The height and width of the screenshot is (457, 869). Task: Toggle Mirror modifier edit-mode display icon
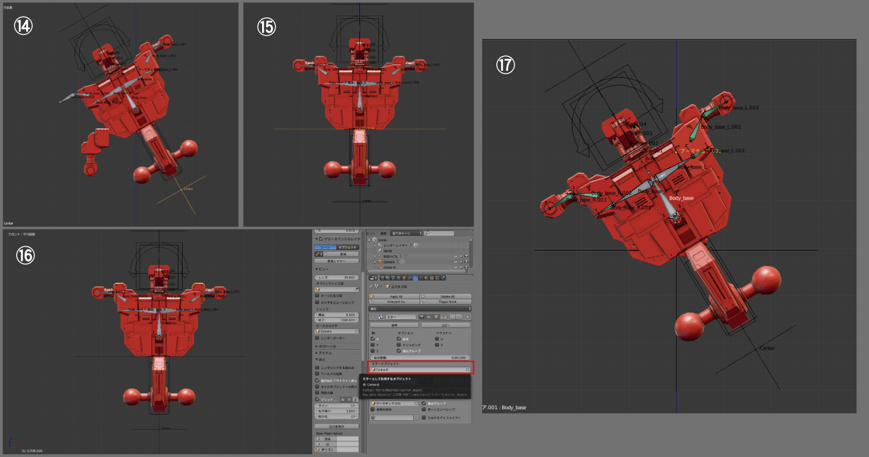(x=436, y=317)
